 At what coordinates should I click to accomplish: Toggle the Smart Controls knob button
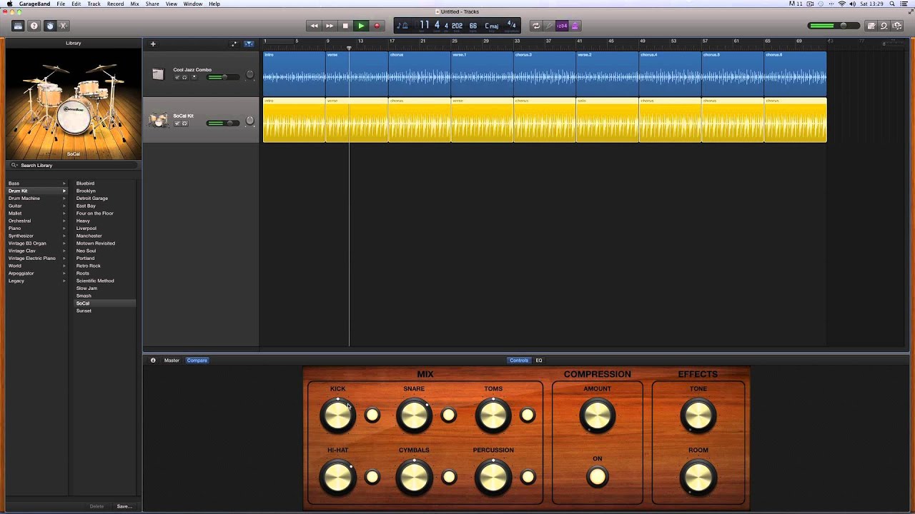(x=49, y=26)
